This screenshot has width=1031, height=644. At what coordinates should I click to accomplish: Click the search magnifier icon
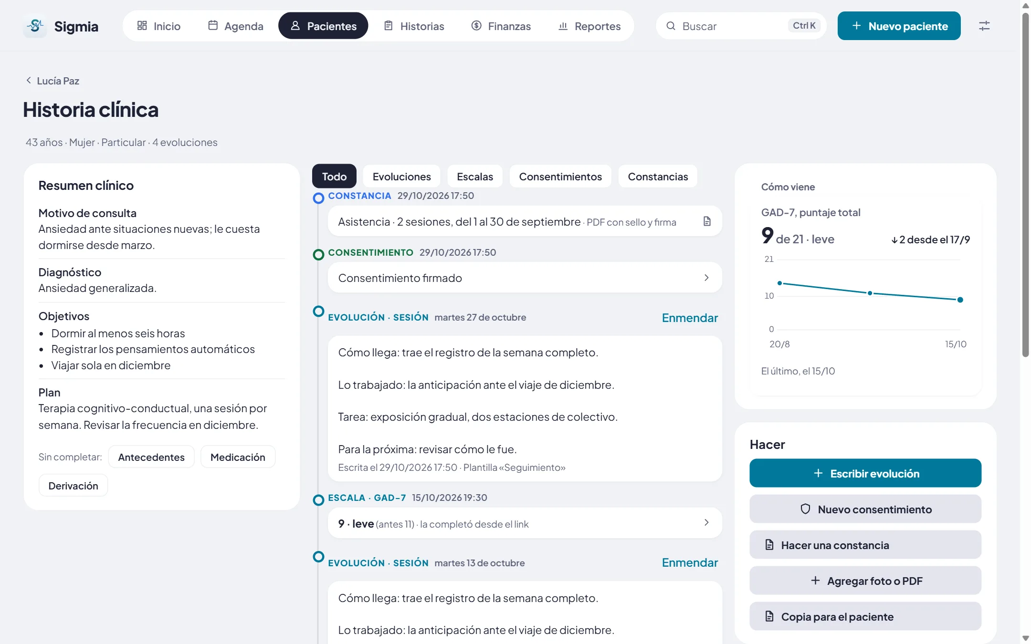pyautogui.click(x=671, y=26)
